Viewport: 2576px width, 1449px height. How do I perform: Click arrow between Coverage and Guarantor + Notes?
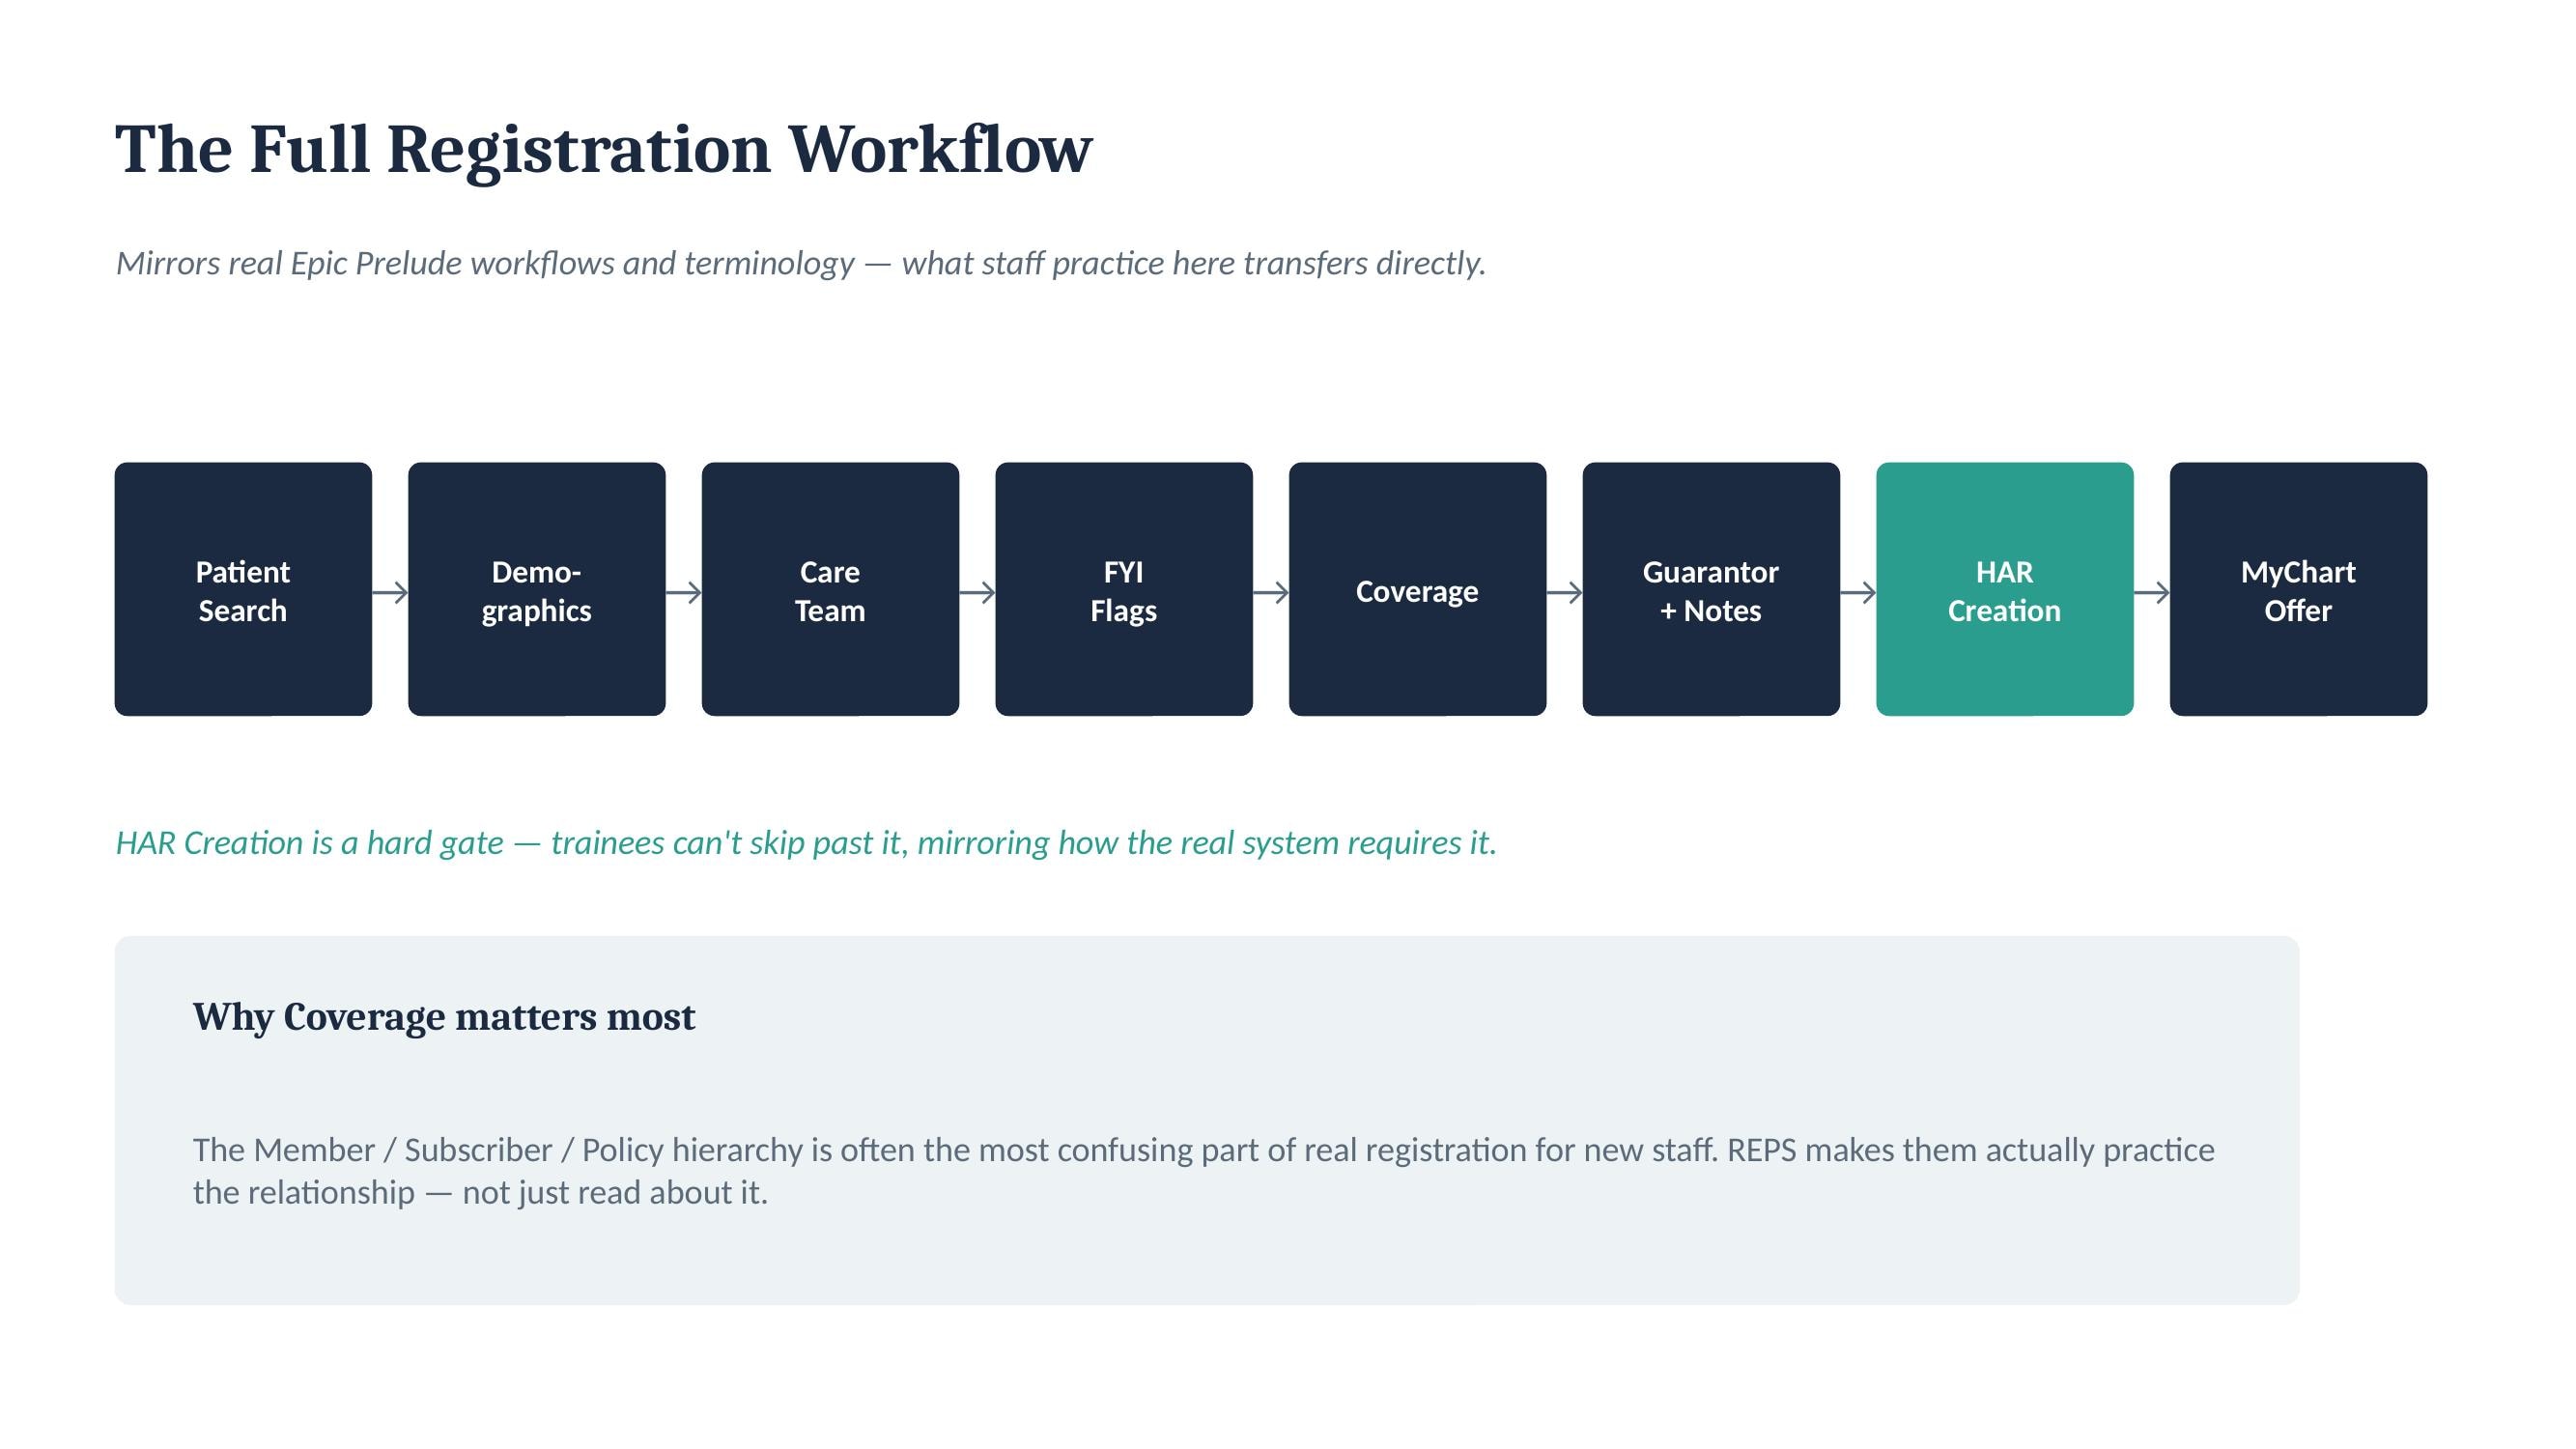coord(1564,592)
